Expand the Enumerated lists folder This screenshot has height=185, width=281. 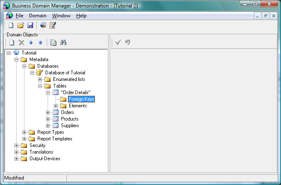coord(40,79)
